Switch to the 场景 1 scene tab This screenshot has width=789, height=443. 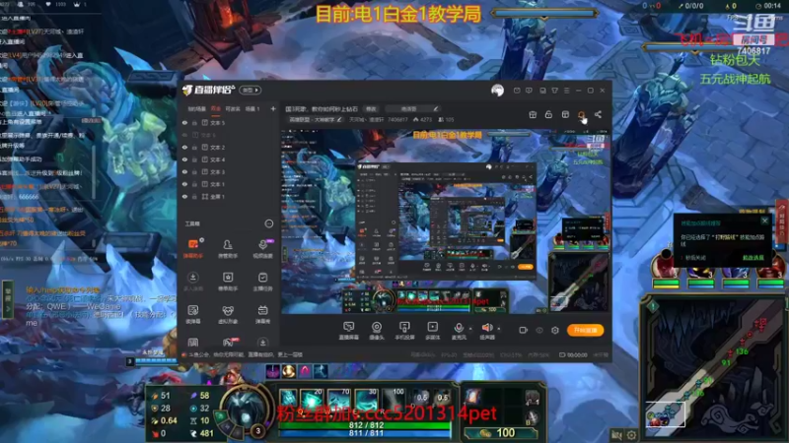click(x=252, y=109)
